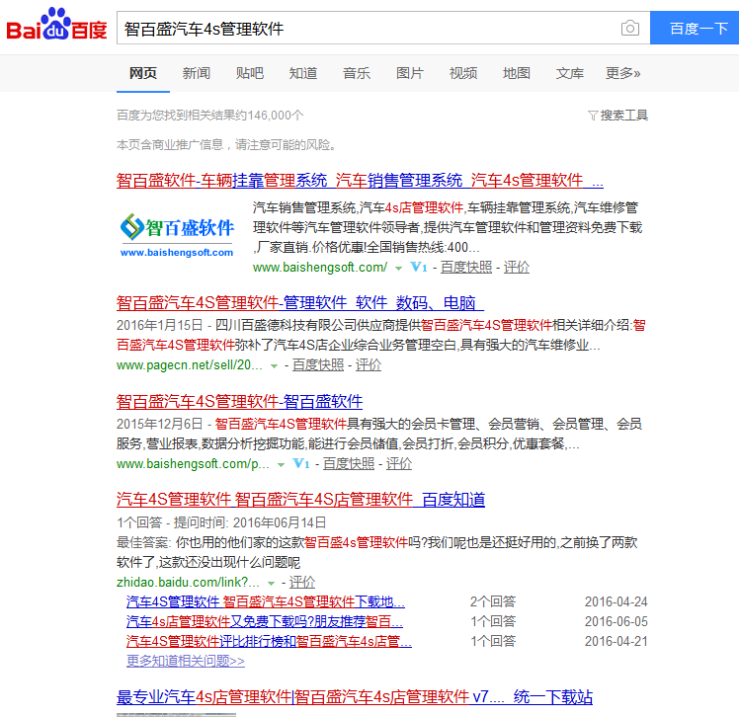
Task: Click URL www.pagecn.net/sell/20...
Action: point(190,365)
